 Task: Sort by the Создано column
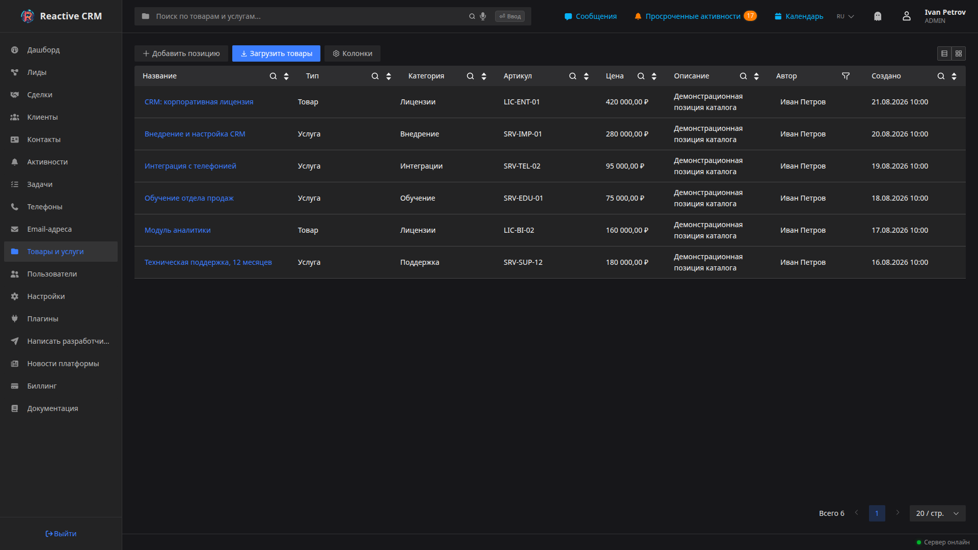coord(954,76)
